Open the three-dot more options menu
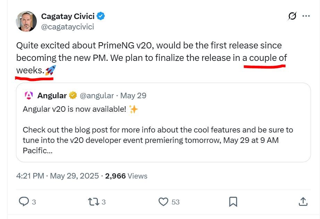 click(306, 16)
